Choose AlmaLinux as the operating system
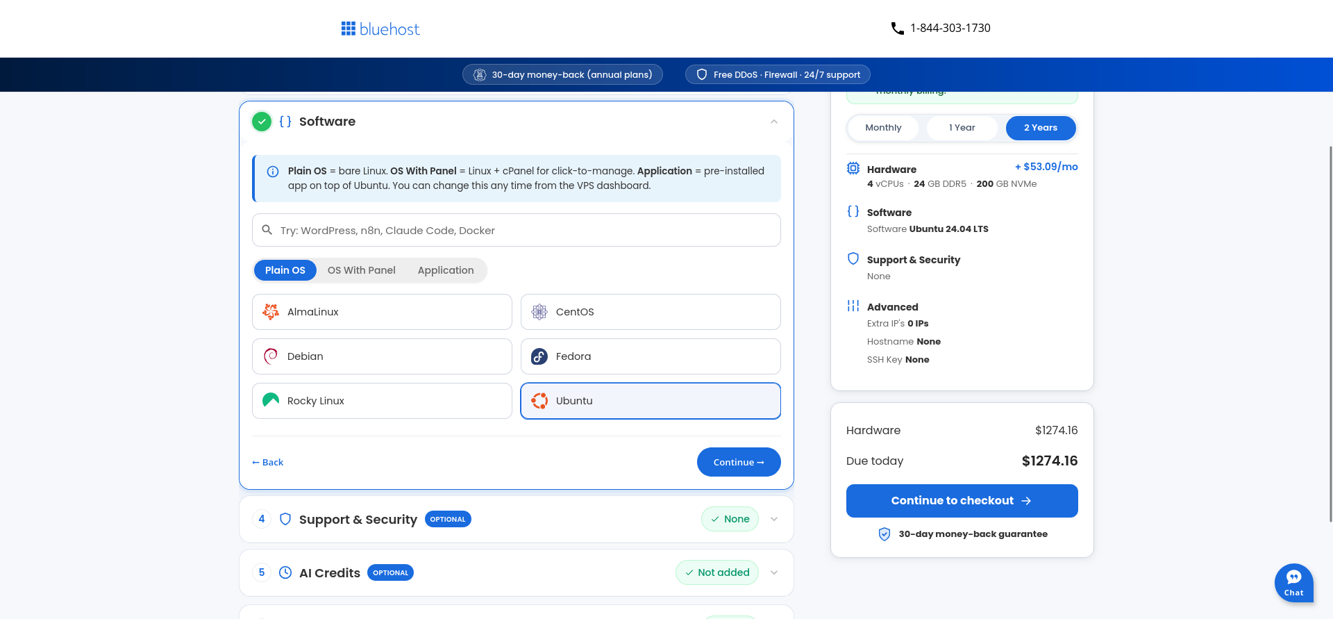 382,312
